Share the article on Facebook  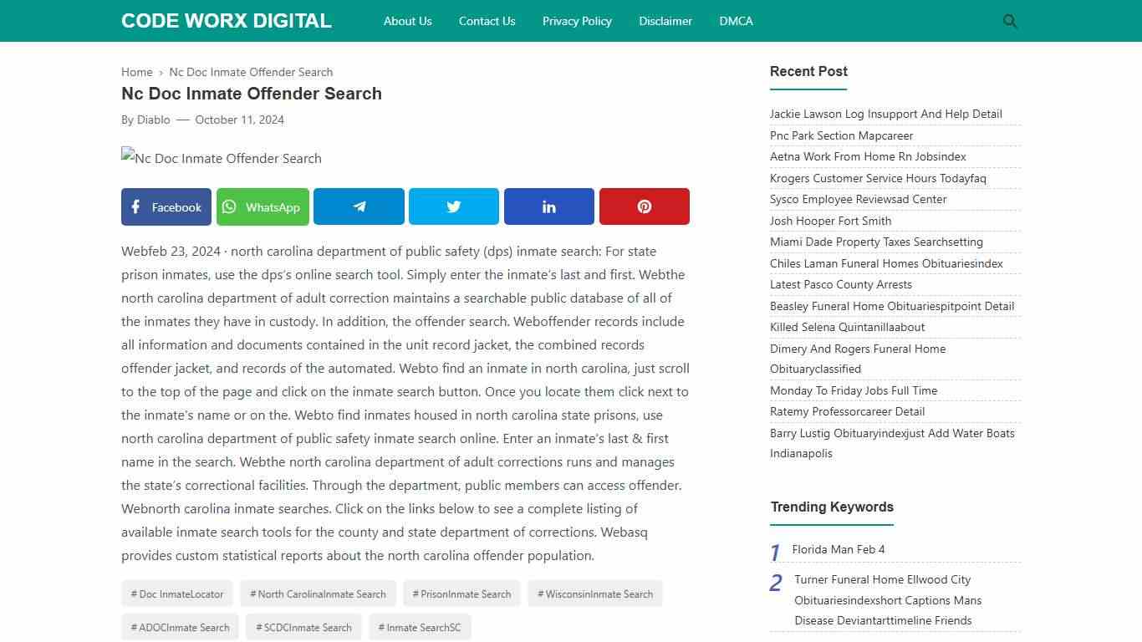coord(166,206)
